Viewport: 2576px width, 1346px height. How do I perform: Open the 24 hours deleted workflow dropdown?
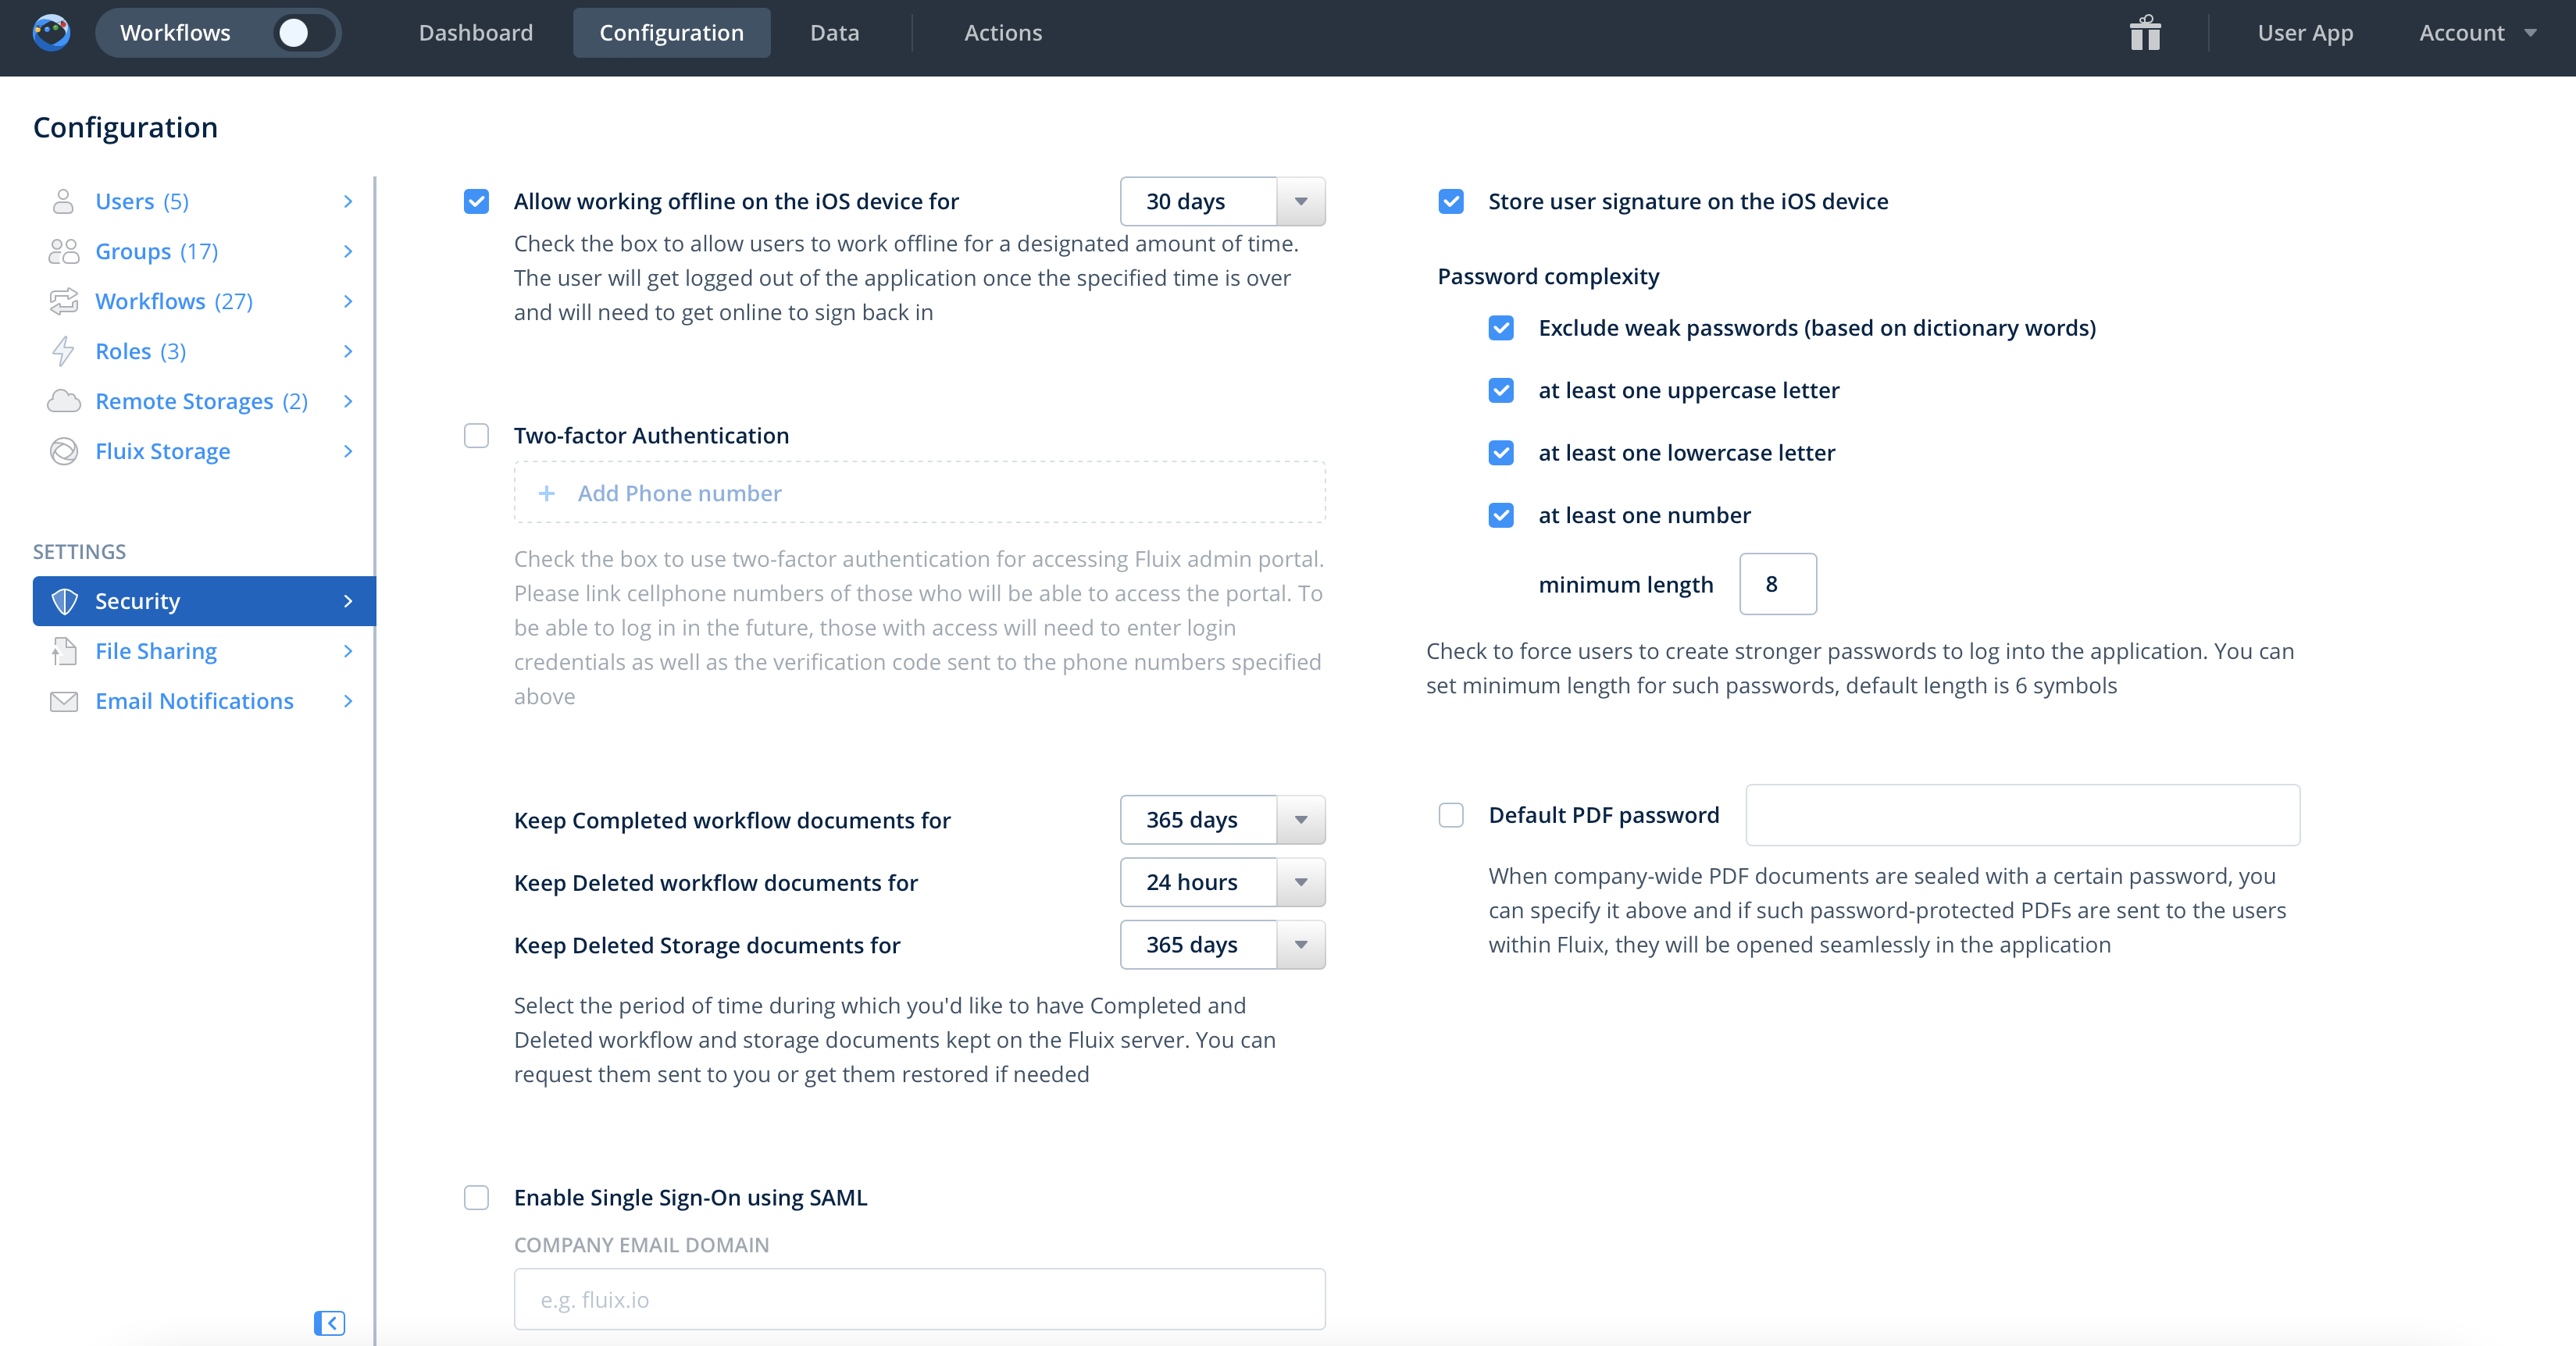coord(1222,882)
